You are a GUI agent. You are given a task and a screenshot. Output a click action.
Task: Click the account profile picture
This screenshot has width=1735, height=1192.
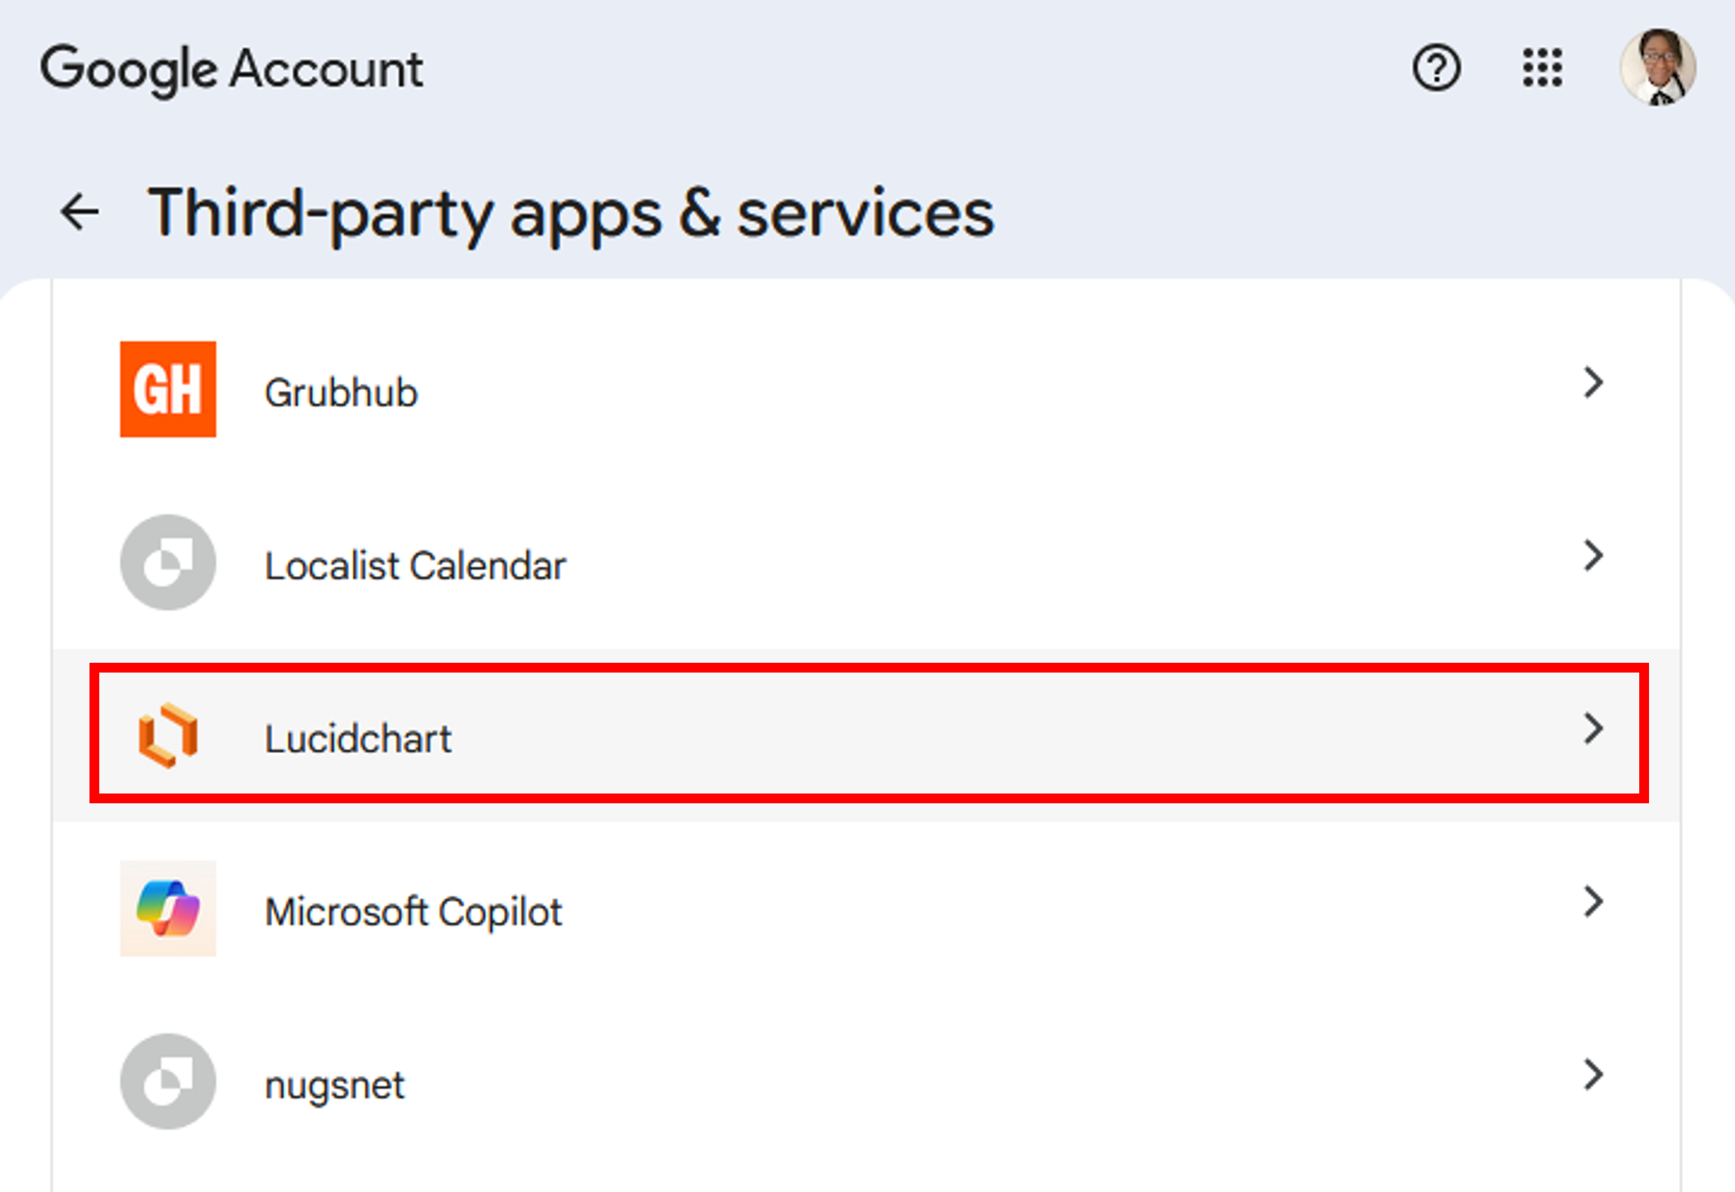point(1657,67)
